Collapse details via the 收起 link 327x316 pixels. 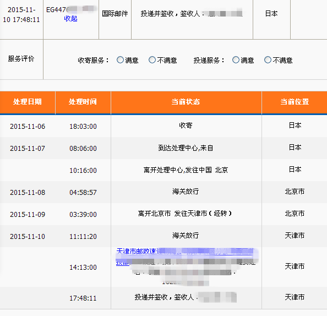pos(70,19)
